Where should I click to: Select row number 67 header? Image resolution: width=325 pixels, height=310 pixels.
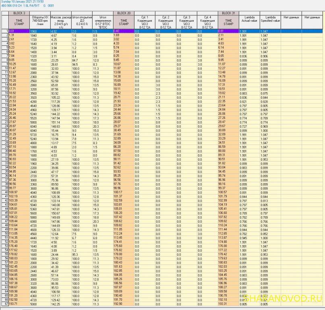point(6,304)
